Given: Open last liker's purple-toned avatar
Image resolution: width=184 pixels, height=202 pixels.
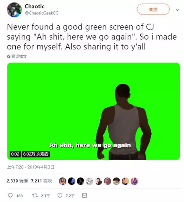Looking at the screenshot, I should point(134,181).
